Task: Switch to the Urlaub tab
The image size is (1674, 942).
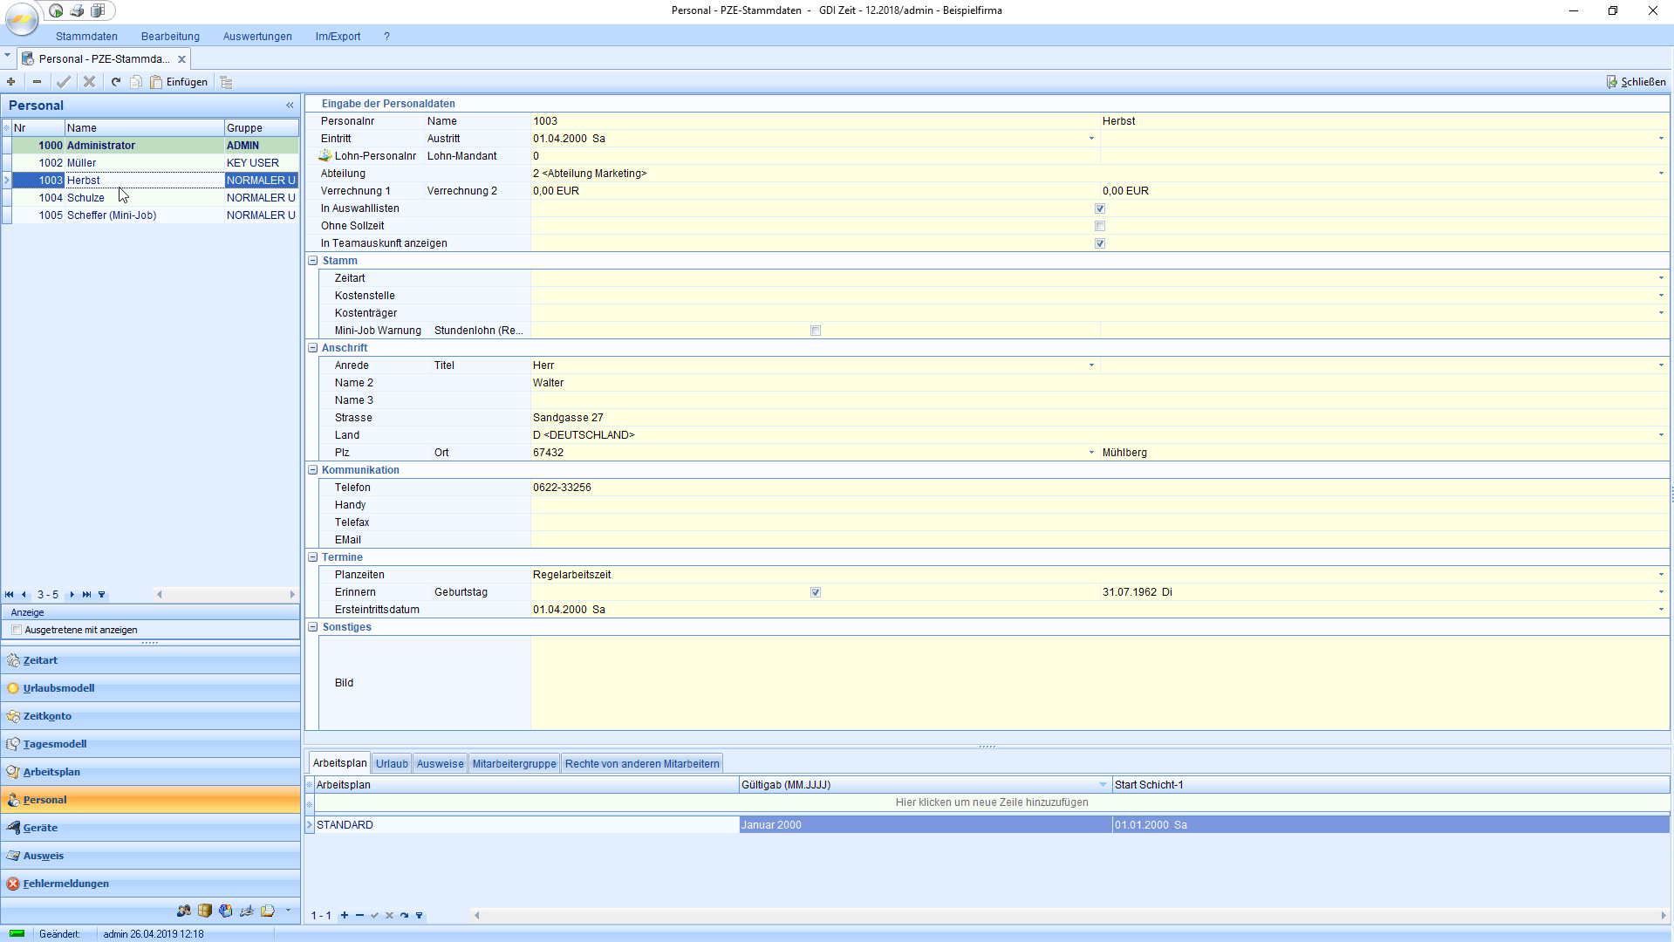Action: point(392,764)
